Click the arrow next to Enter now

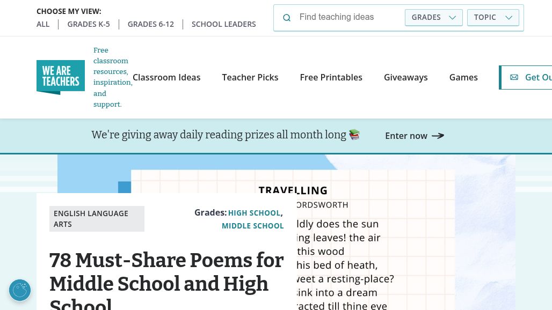point(438,136)
